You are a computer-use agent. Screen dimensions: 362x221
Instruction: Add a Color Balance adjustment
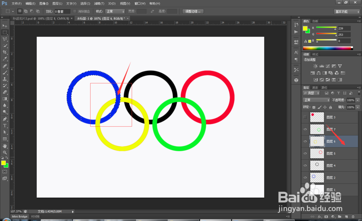[x=319, y=73]
